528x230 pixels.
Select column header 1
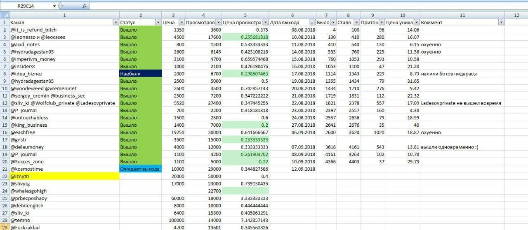coord(64,15)
